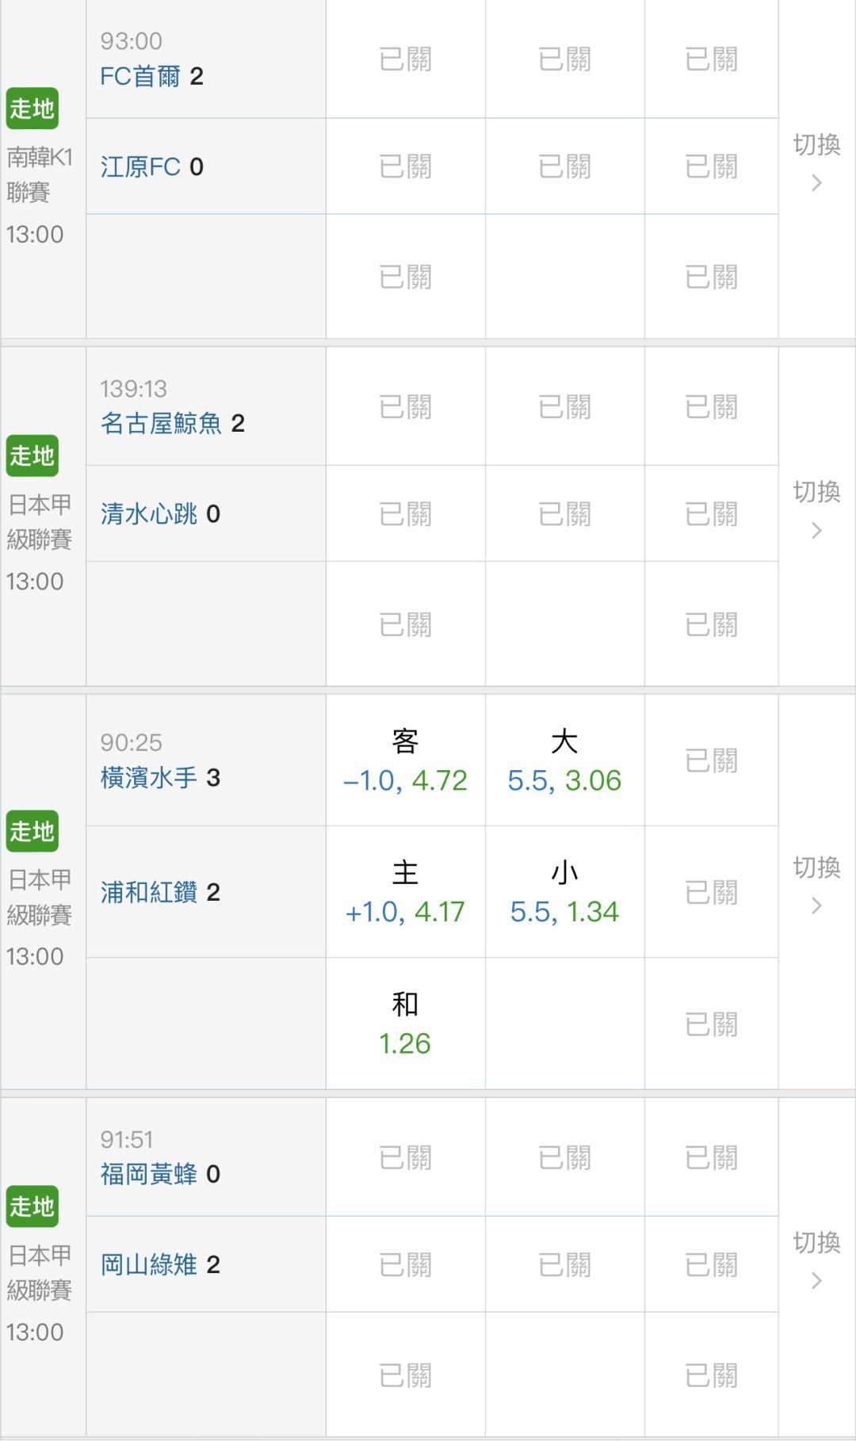The height and width of the screenshot is (1441, 856).
Task: Select 主 handicap +1.0 odds 4.17
Action: click(405, 893)
